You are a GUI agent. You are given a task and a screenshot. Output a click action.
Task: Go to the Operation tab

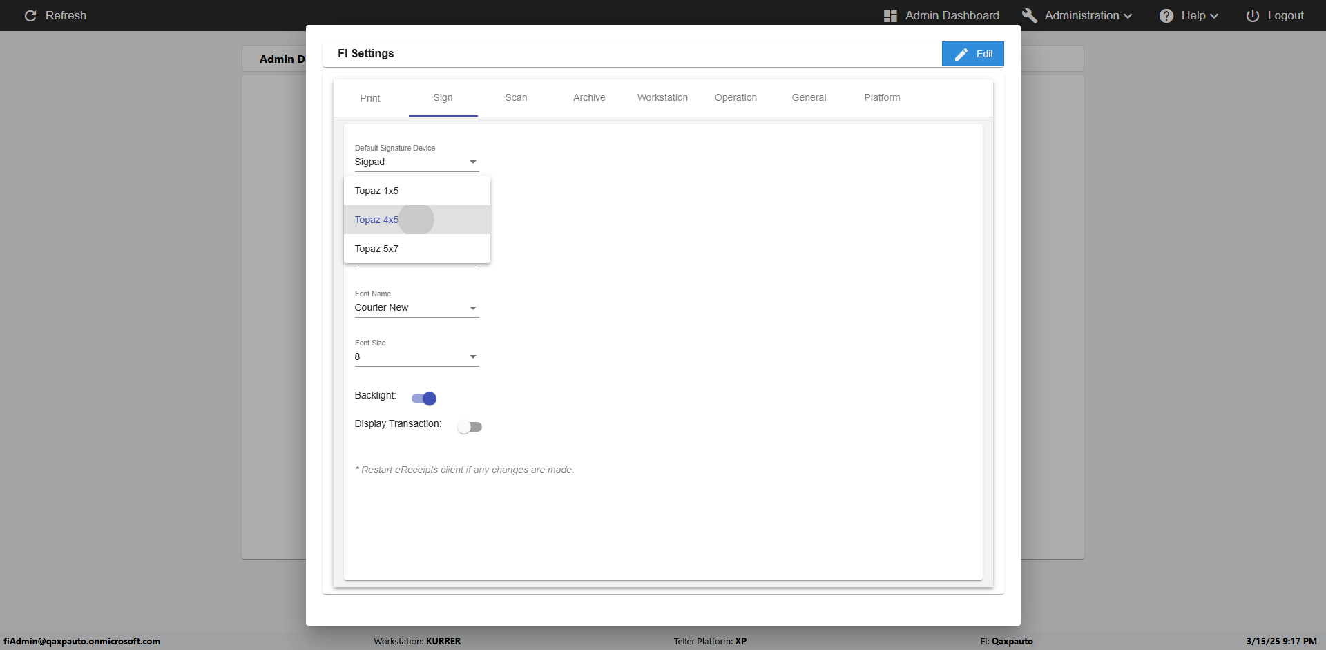(736, 97)
